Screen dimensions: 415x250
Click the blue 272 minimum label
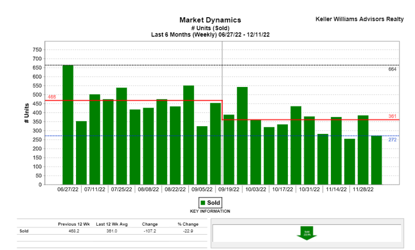click(x=392, y=140)
